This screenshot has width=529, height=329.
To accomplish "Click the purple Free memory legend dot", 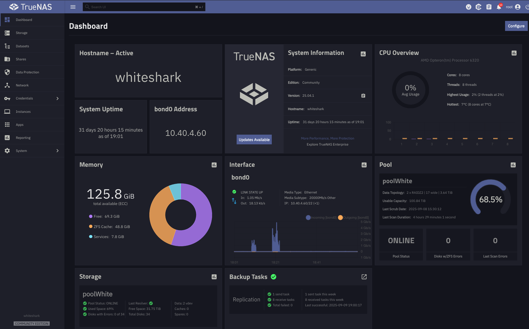I will 91,216.
